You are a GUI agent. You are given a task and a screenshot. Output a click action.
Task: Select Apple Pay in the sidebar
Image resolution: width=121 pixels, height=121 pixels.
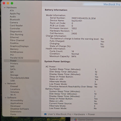[15, 14]
